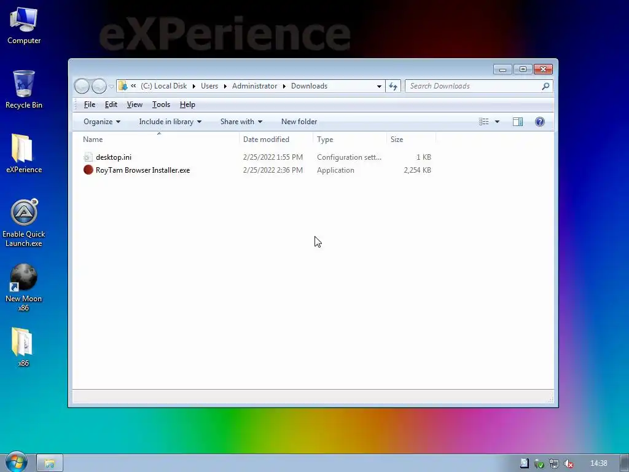
Task: Open the view options dropdown arrow
Action: (x=497, y=122)
